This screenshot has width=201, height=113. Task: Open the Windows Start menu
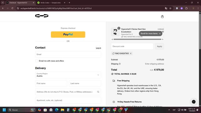(4, 110)
